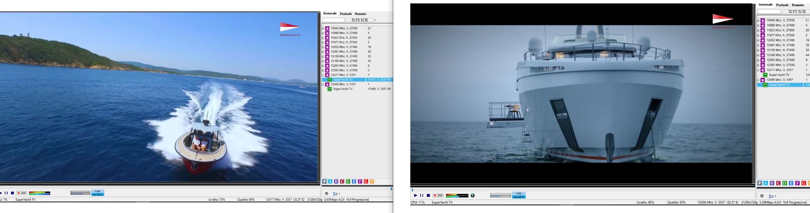
Task: Click the red record button in right window
Action: pos(435,196)
